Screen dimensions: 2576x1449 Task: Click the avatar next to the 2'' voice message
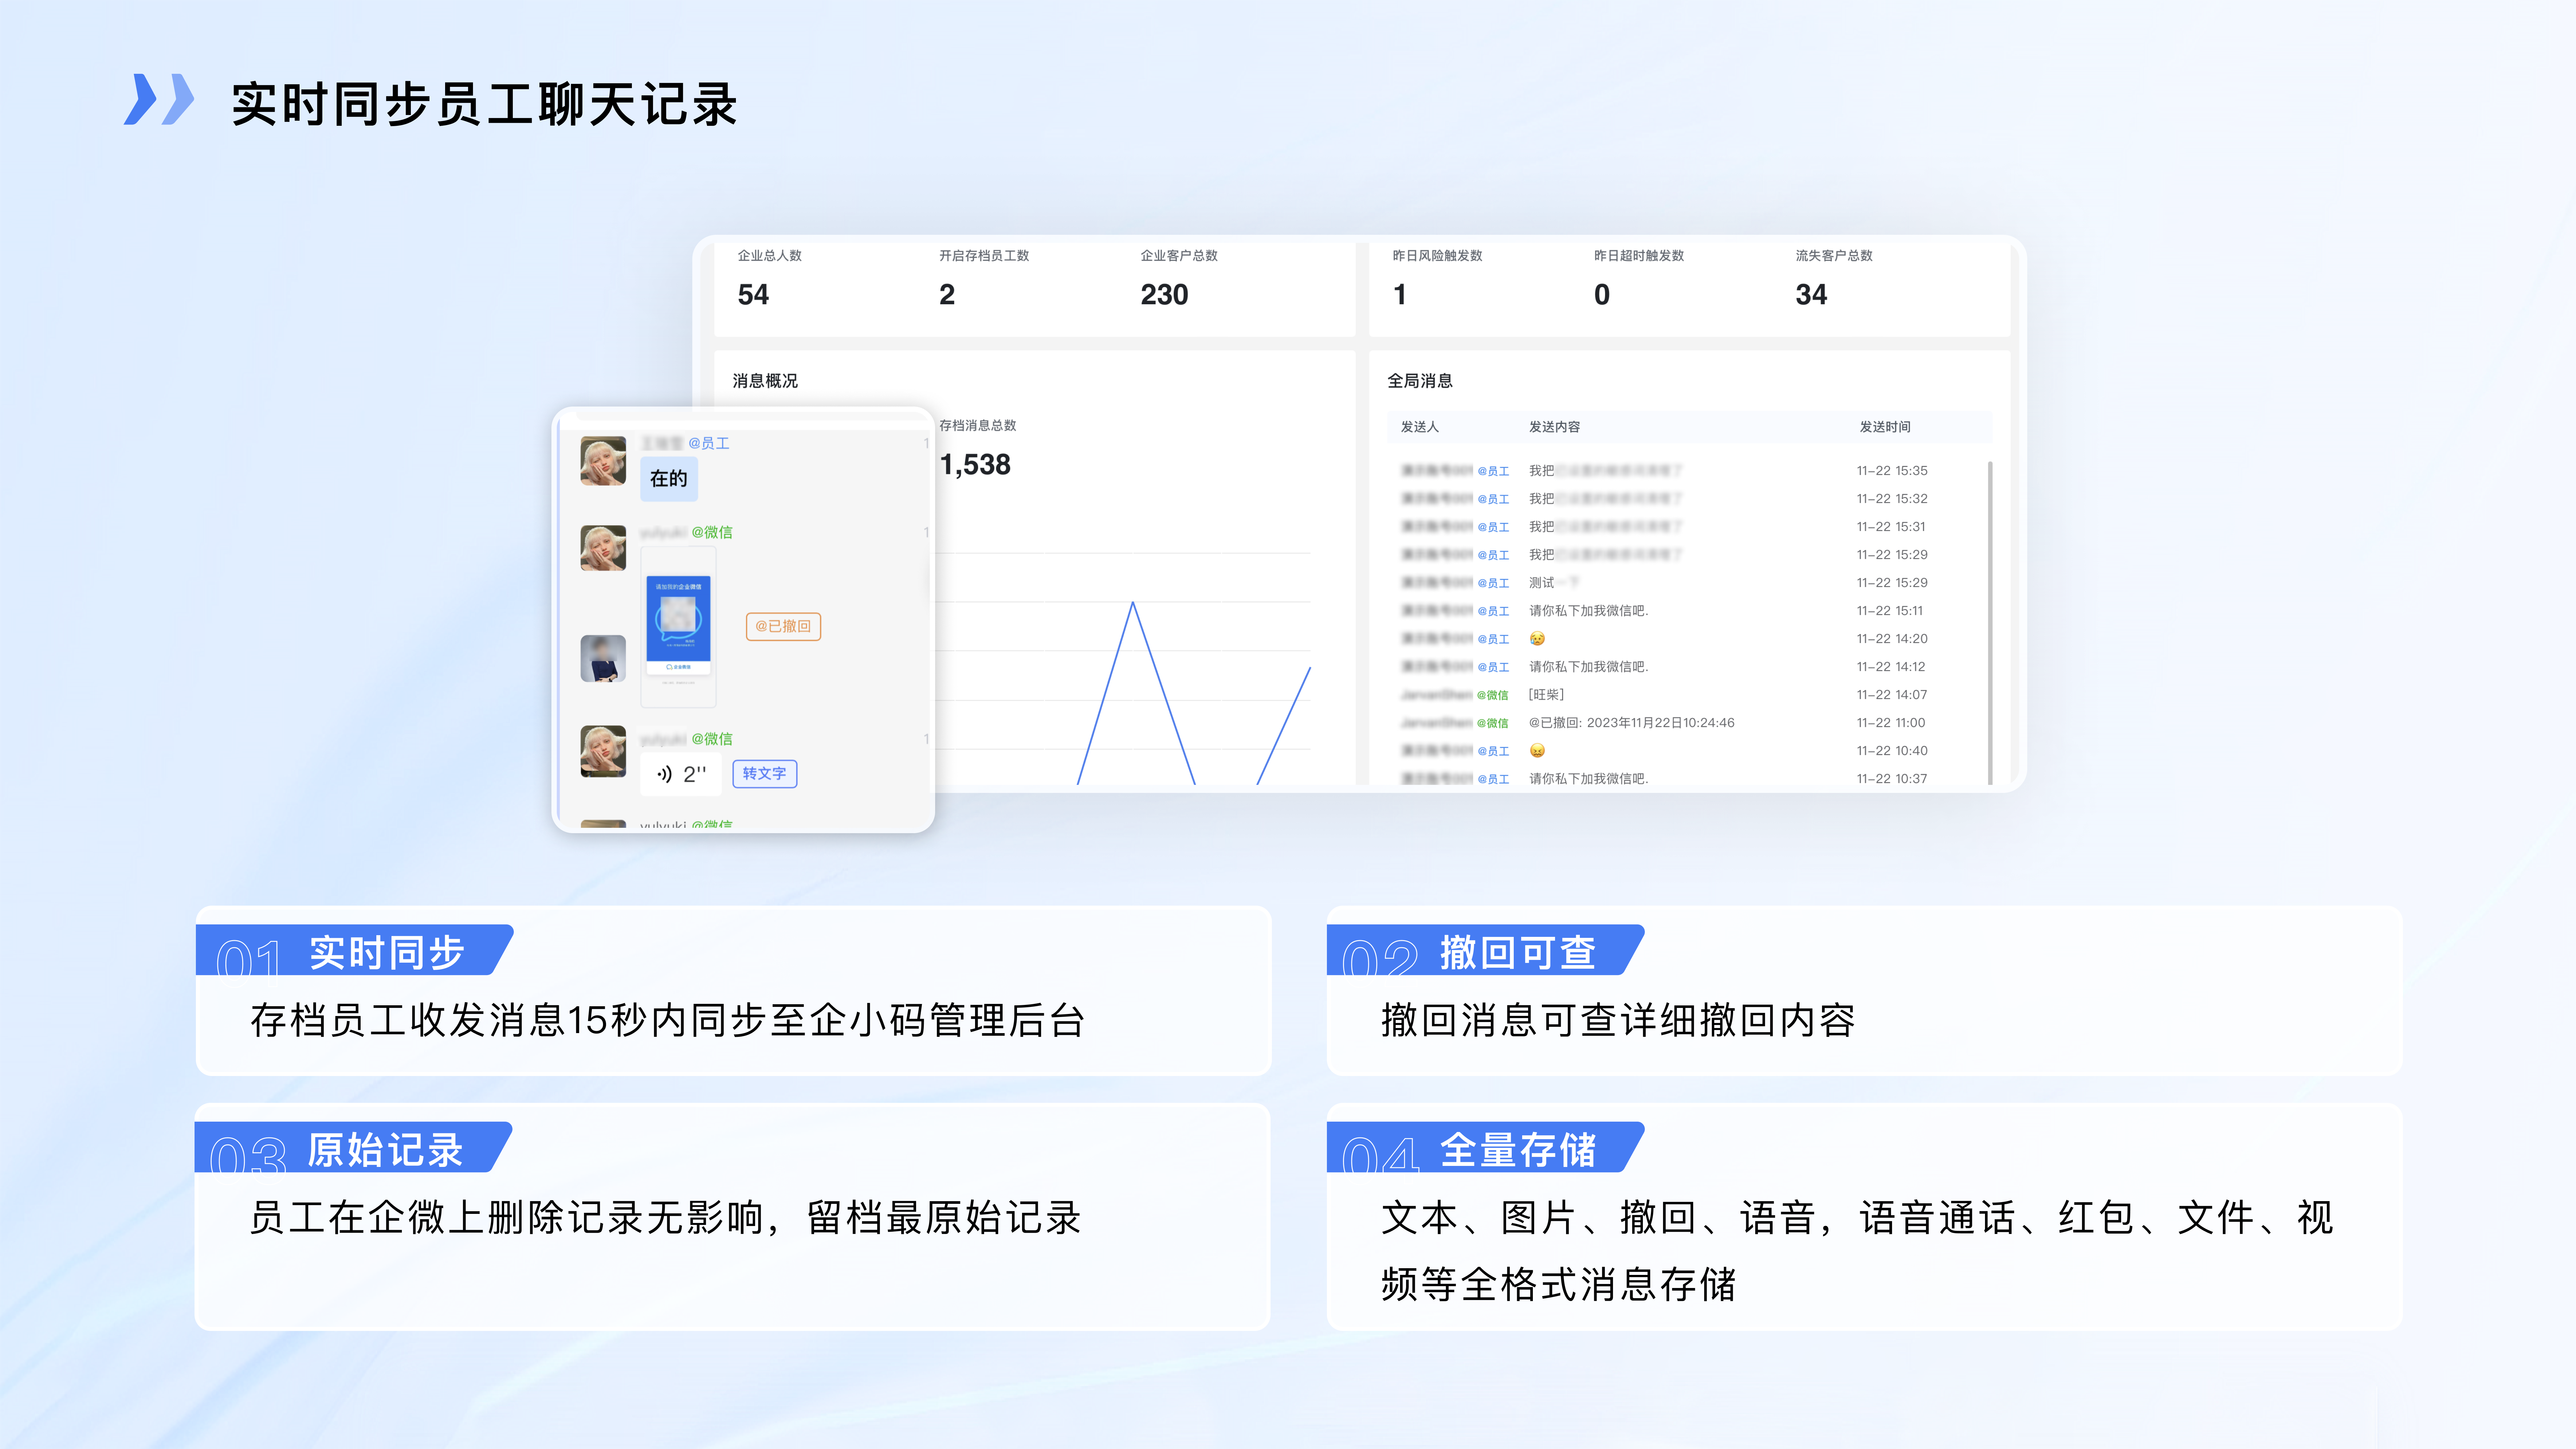pos(603,751)
